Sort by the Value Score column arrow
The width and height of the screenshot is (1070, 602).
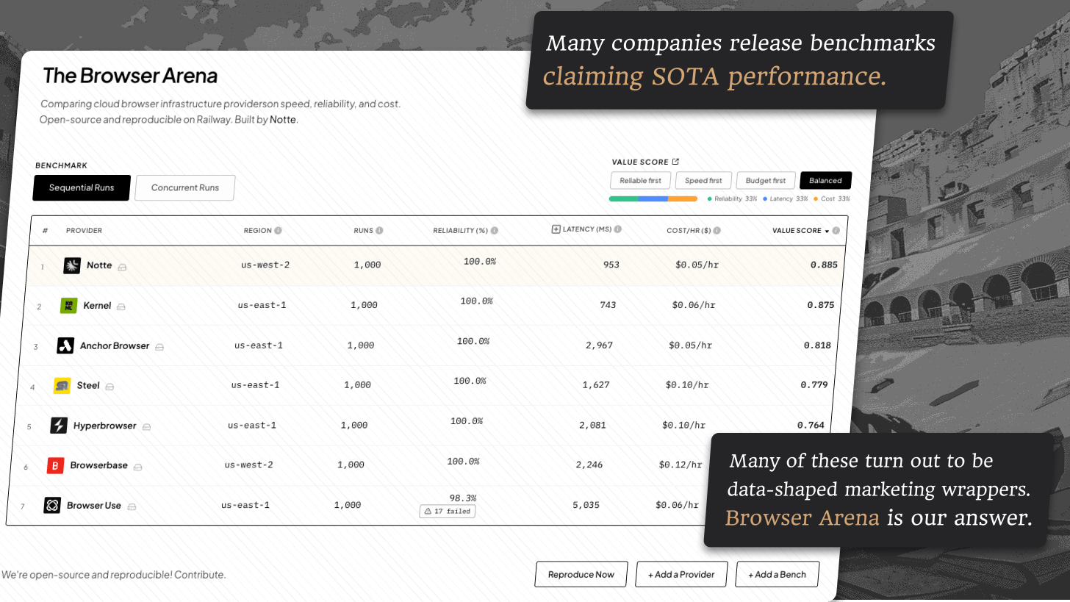click(827, 232)
